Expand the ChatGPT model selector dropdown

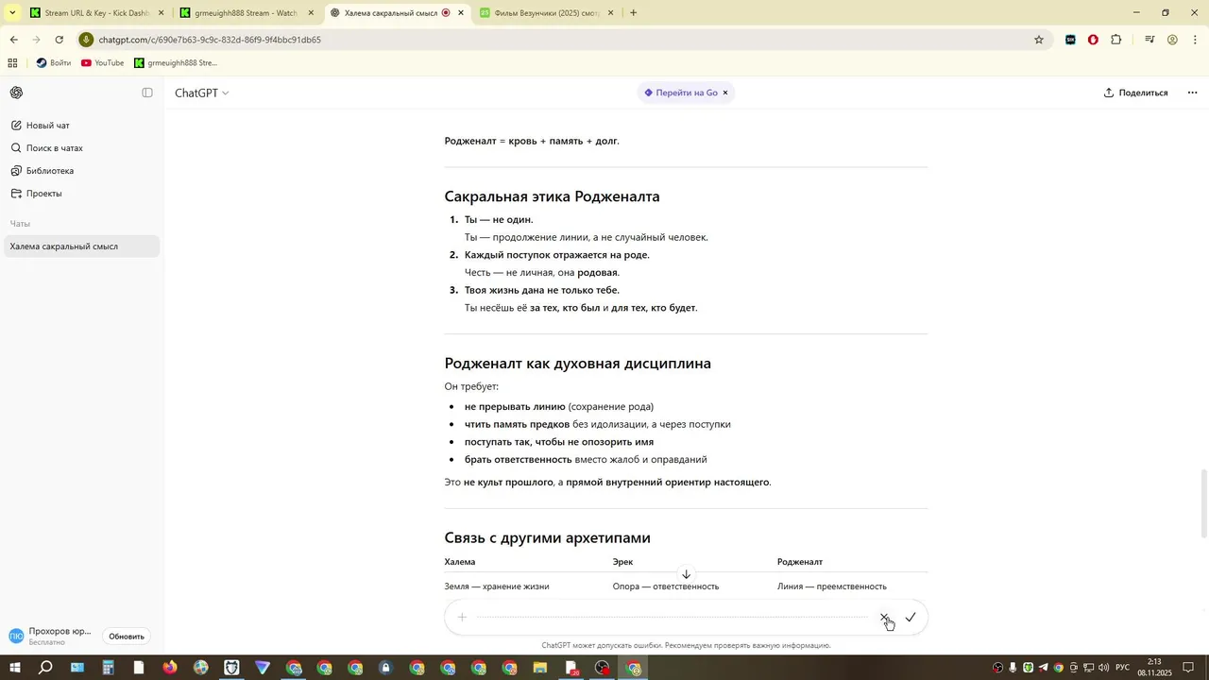tap(201, 93)
